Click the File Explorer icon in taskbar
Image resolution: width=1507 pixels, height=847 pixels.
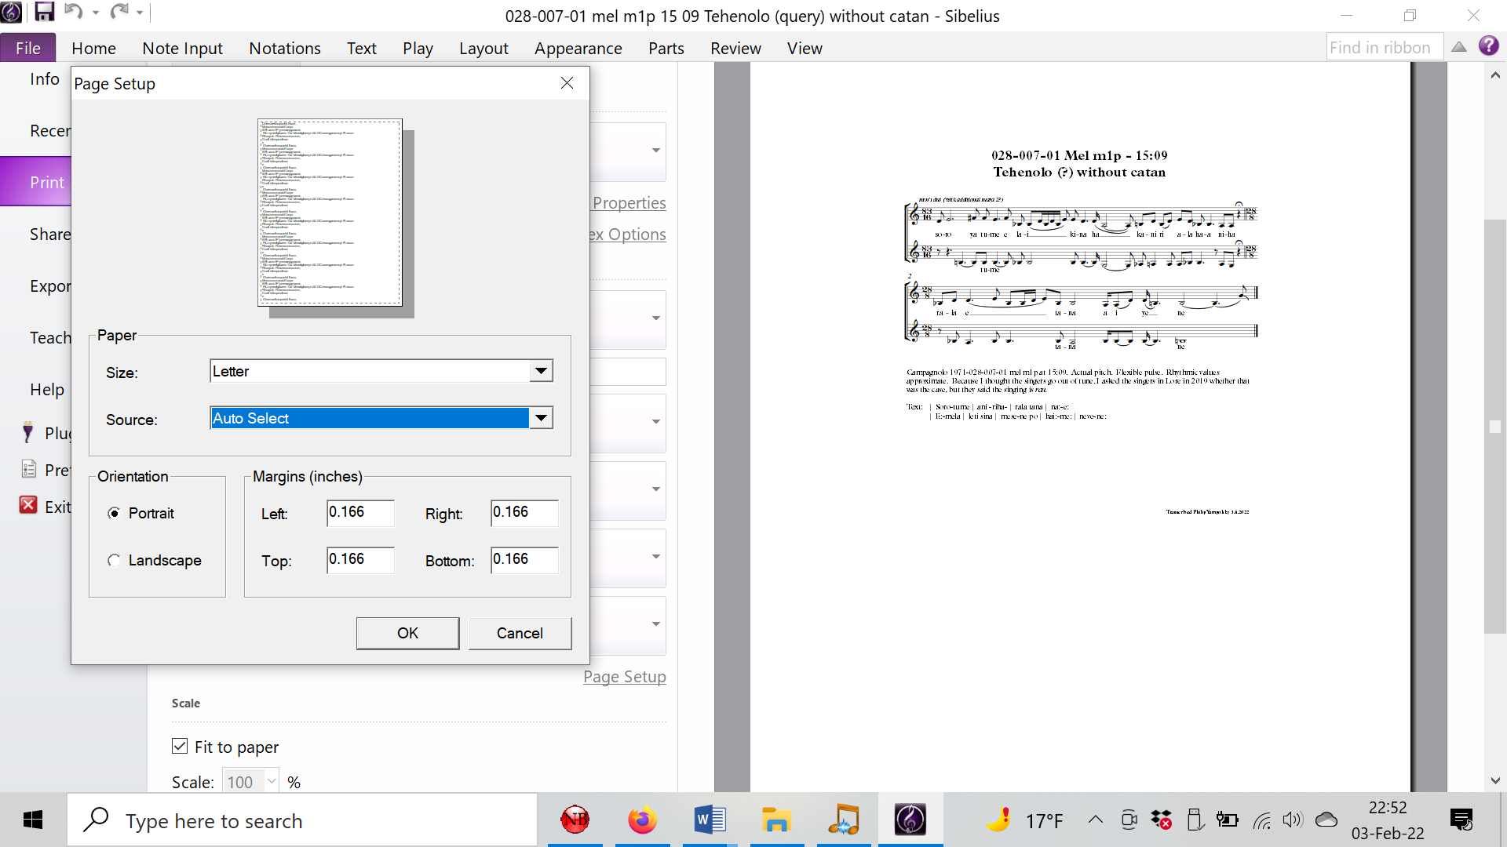(x=775, y=820)
